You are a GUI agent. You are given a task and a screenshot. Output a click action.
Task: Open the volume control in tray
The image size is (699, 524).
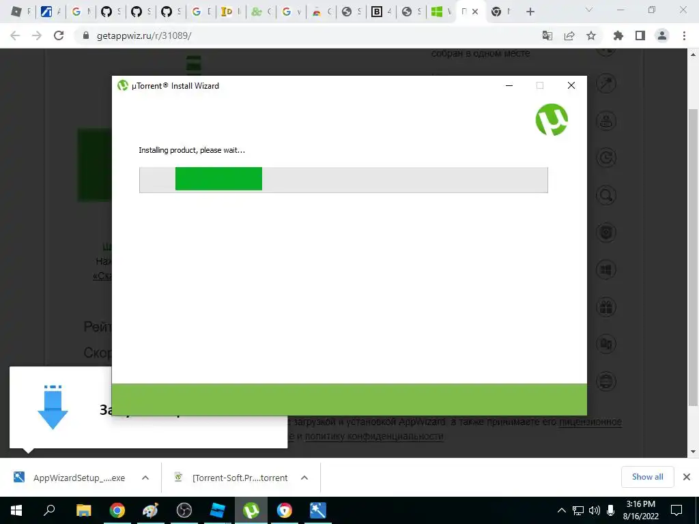click(x=595, y=510)
